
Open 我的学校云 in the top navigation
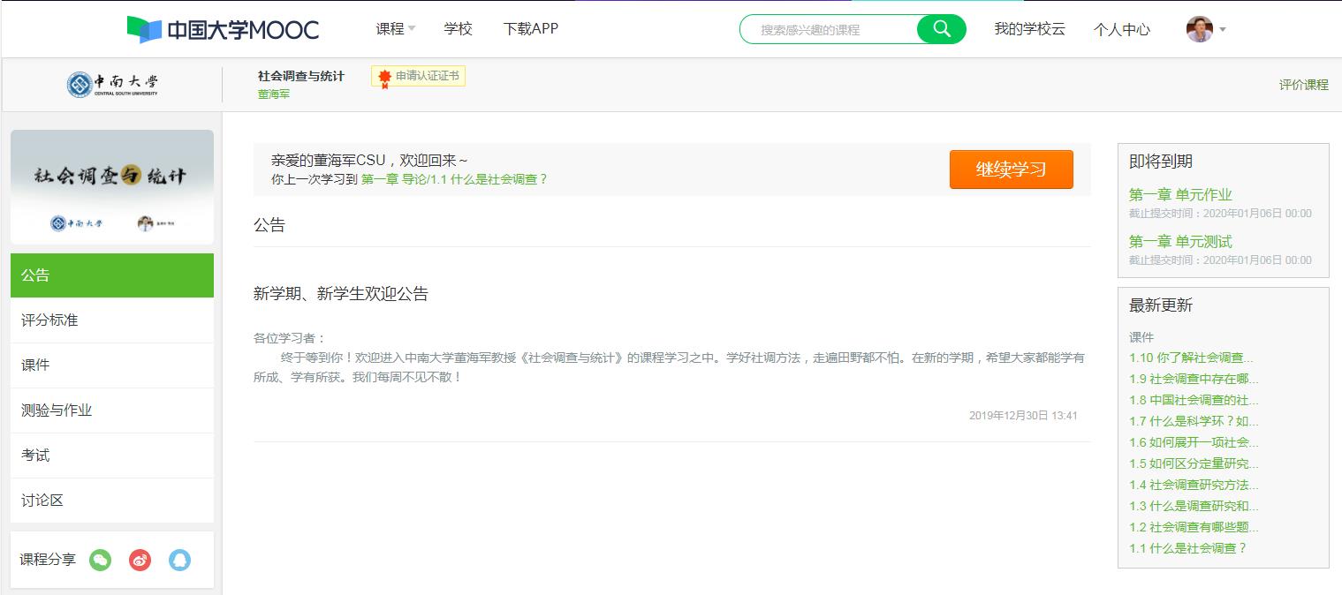(x=1029, y=29)
